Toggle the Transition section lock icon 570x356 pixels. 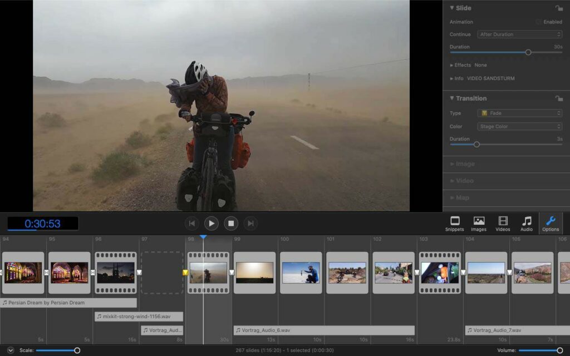click(558, 98)
